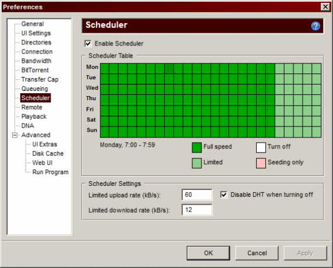
Task: Select the Disk Cache advanced page
Action: click(48, 153)
